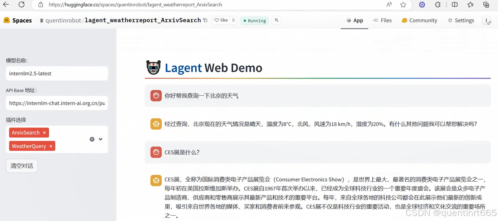498x221 pixels.
Task: Open browser extensions puzzle icon
Action: 438,5
